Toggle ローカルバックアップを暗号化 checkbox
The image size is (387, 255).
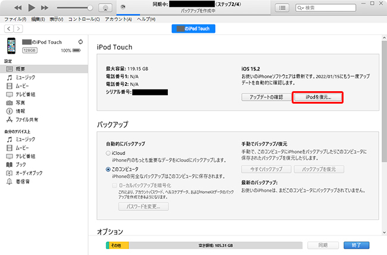(x=114, y=185)
